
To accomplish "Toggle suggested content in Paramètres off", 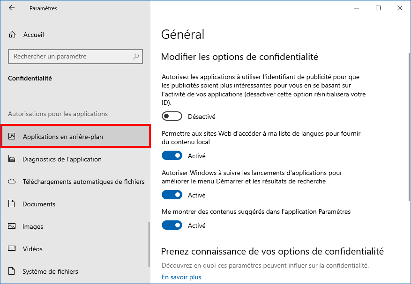I will [172, 225].
